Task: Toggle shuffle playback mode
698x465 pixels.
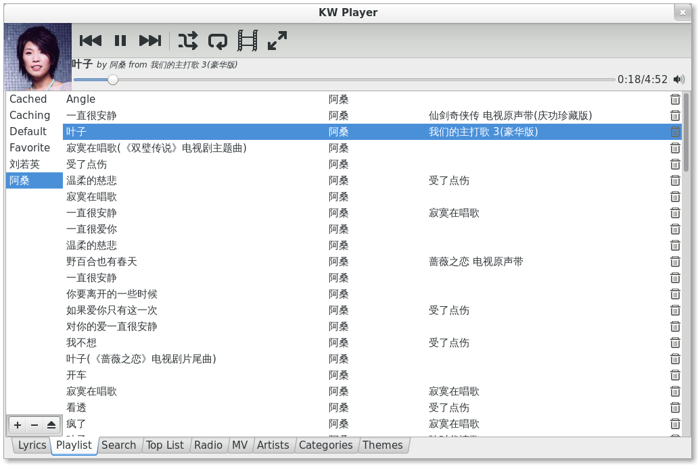Action: [x=187, y=41]
